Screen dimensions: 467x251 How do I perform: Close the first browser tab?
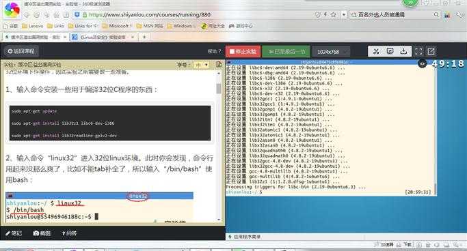pyautogui.click(x=65, y=37)
